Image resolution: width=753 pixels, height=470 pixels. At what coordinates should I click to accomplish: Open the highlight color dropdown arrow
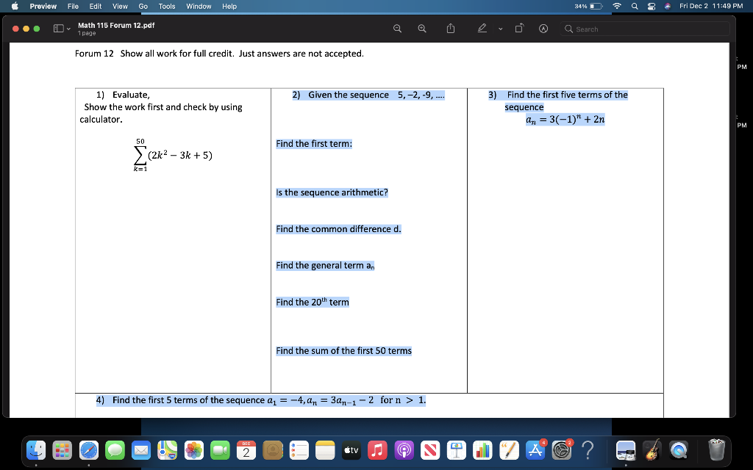point(500,29)
